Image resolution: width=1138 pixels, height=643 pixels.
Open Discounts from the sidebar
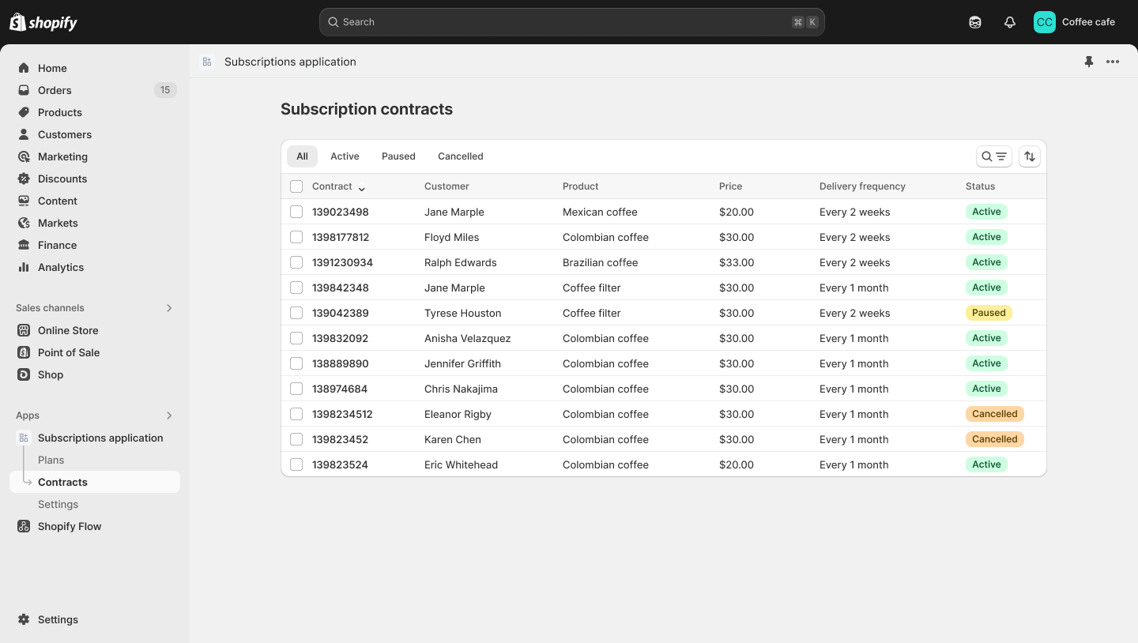coord(62,179)
